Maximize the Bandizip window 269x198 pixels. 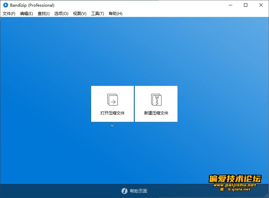(x=246, y=5)
